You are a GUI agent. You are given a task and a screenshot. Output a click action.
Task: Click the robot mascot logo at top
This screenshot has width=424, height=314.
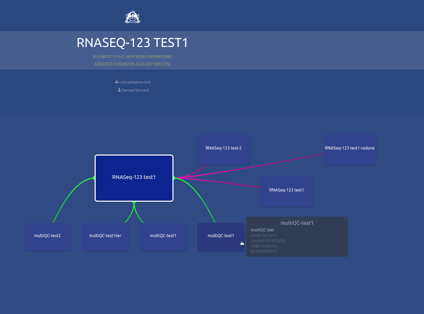[132, 17]
